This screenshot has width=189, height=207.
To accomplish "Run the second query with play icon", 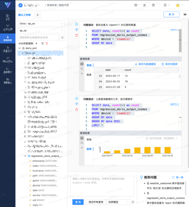I will (77, 98).
